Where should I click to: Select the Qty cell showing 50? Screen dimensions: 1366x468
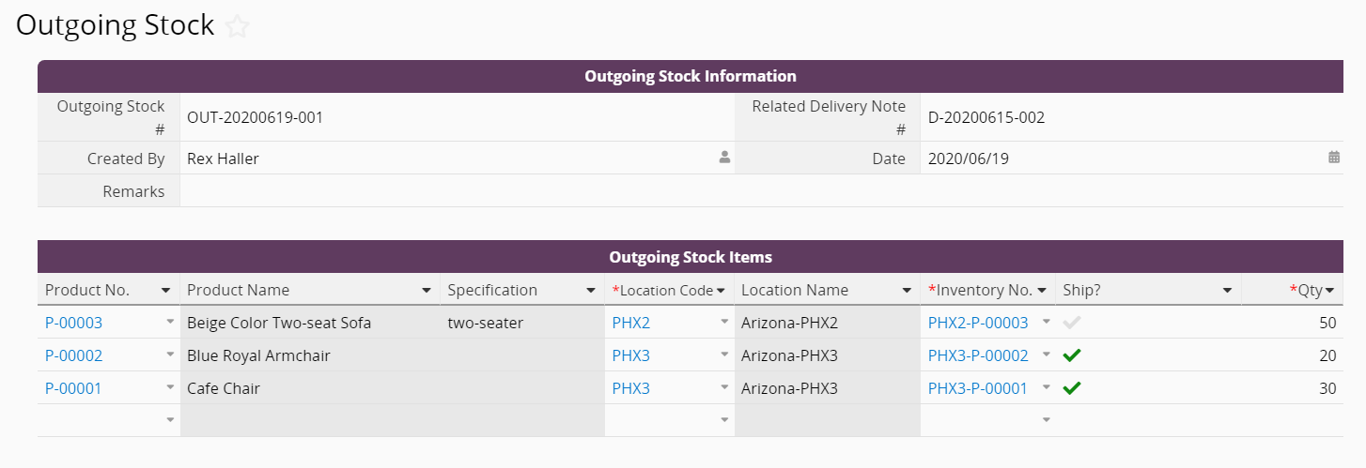tap(1292, 323)
